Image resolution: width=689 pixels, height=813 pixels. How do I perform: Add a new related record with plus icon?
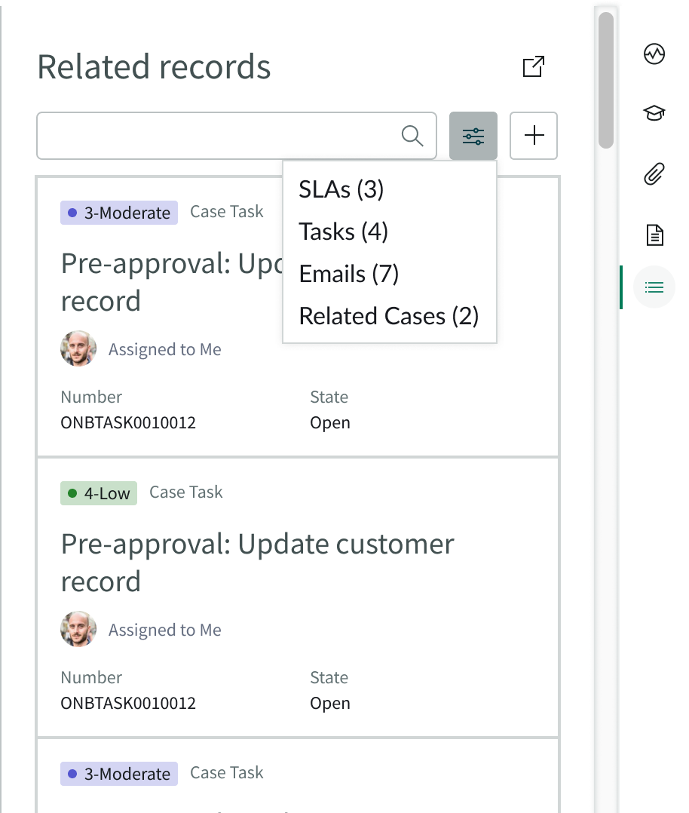pyautogui.click(x=534, y=136)
